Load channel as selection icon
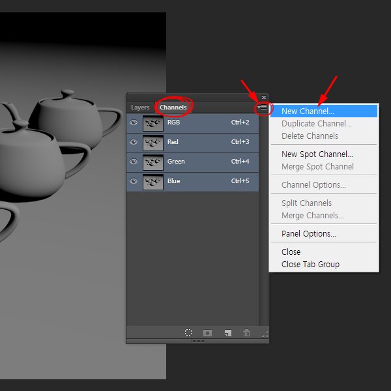The image size is (391, 391). tap(188, 332)
